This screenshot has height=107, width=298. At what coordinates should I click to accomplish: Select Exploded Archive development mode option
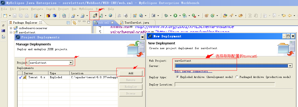point(177,77)
